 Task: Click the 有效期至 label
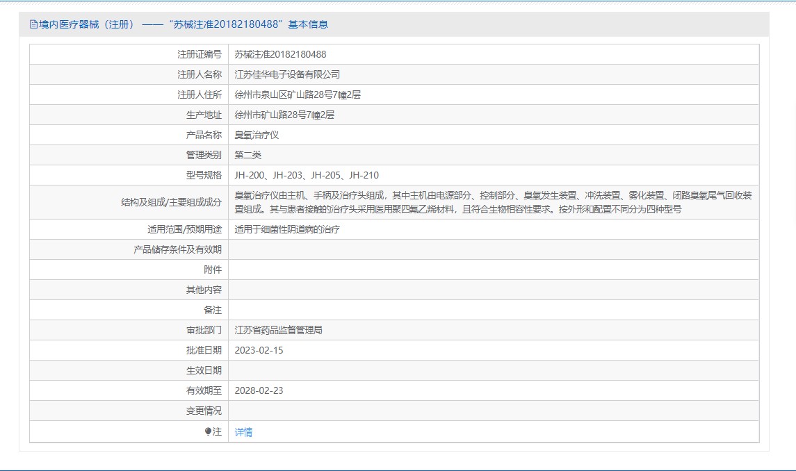tap(204, 391)
